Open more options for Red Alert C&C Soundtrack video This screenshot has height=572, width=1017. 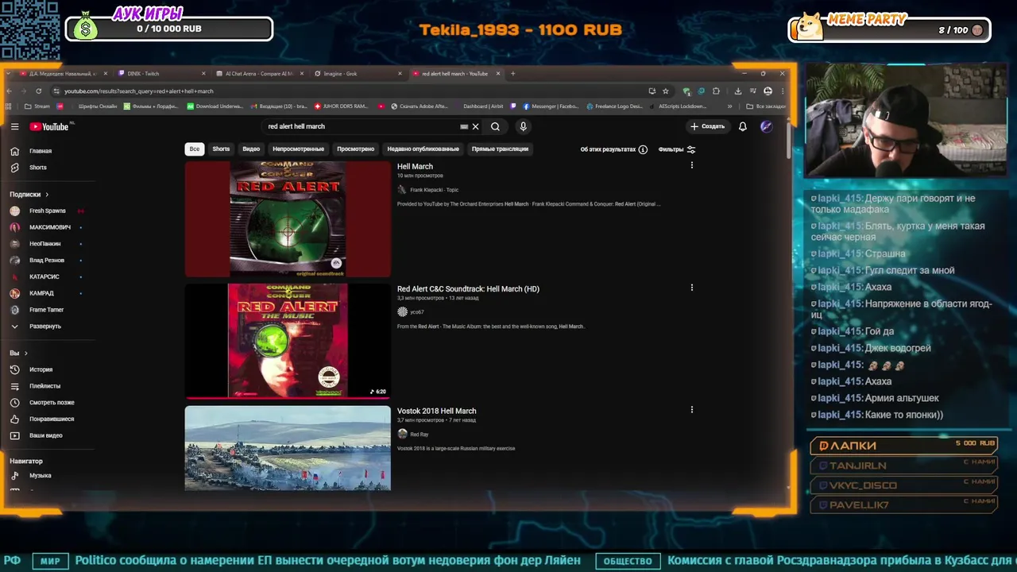click(691, 288)
